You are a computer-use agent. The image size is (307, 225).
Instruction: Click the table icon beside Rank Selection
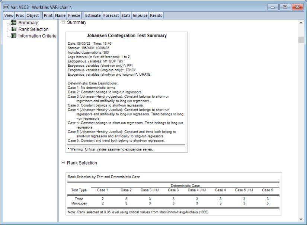[13, 29]
